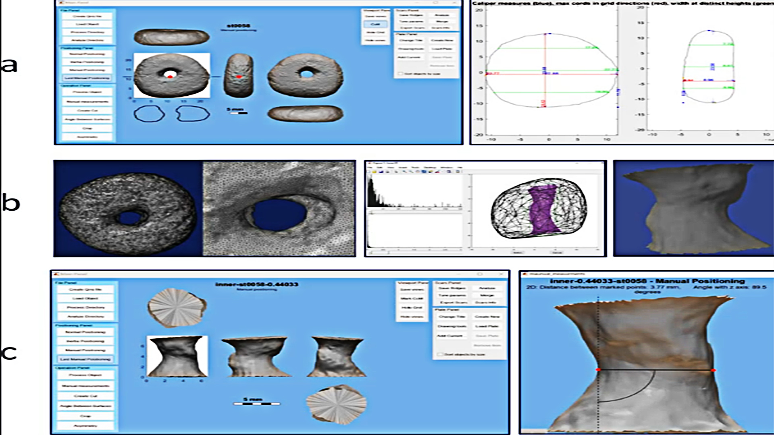Open File menu in the figure window

pos(369,168)
